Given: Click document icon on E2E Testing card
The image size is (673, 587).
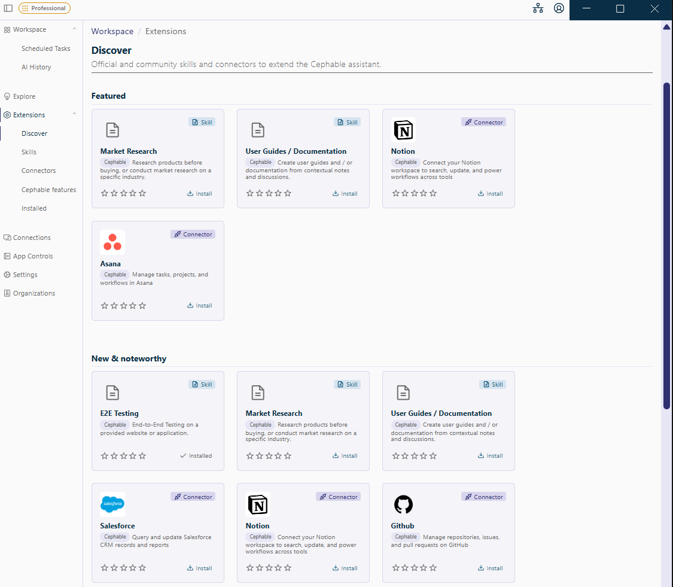Looking at the screenshot, I should click(x=112, y=393).
